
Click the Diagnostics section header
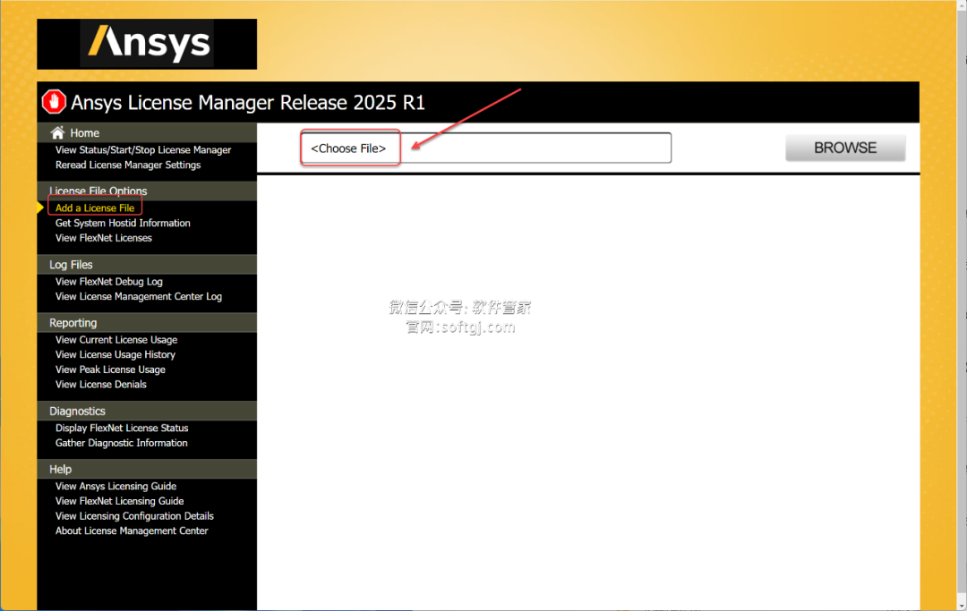[147, 411]
